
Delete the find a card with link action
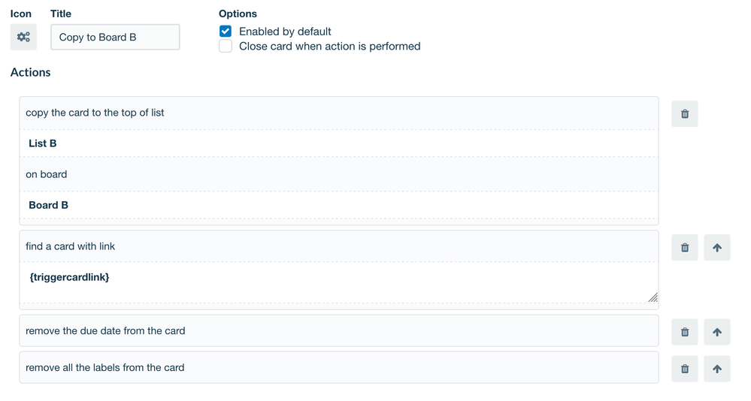[x=684, y=247]
